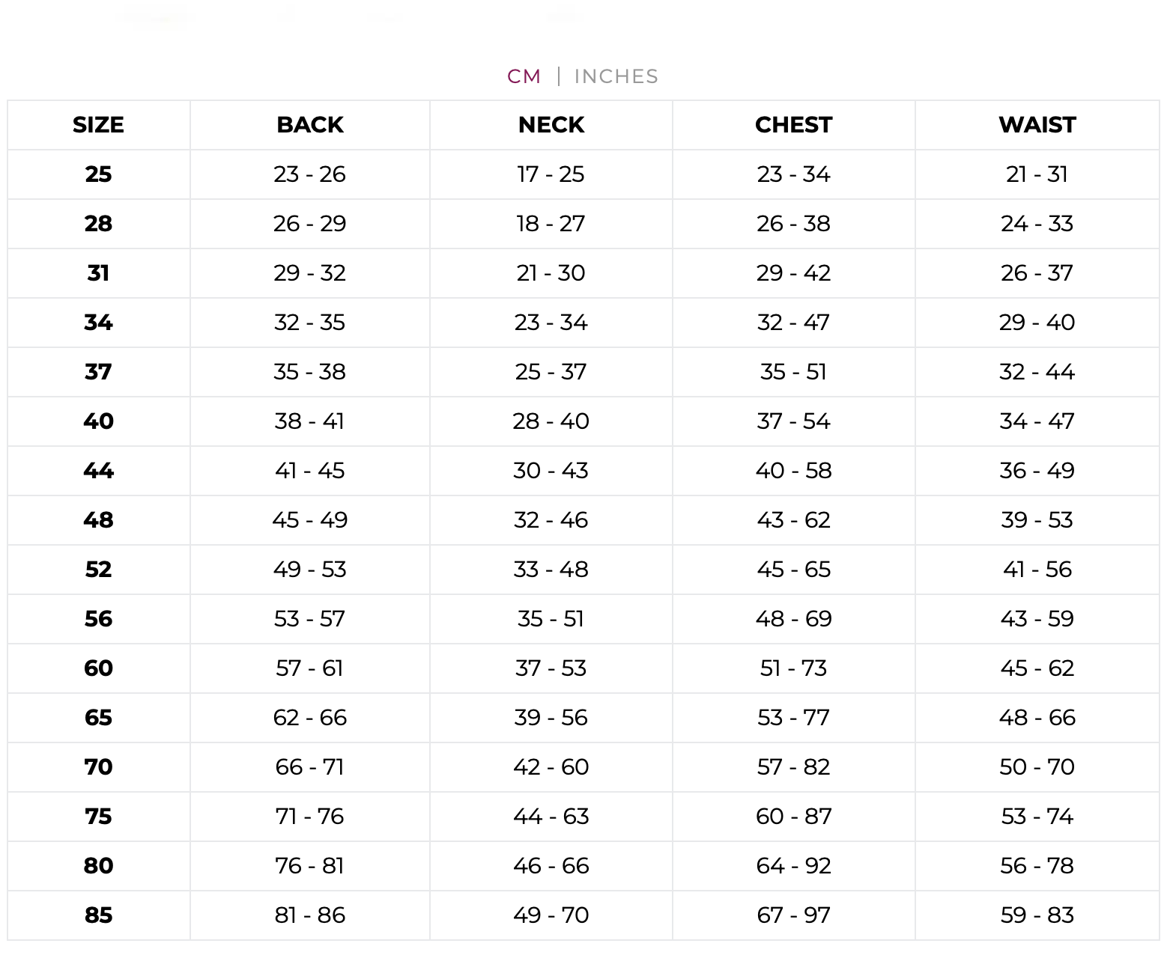Click the WAIST column header
The width and height of the screenshot is (1176, 973).
pyautogui.click(x=1037, y=125)
